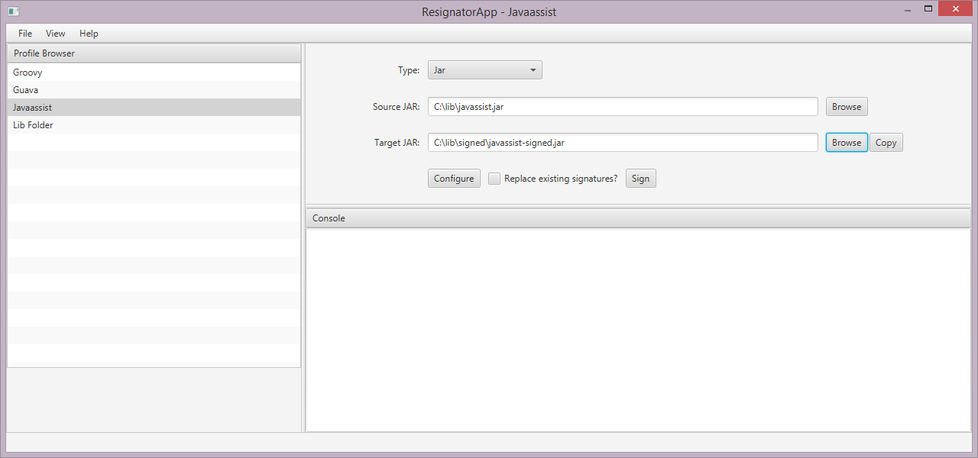
Task: Select the Guava profile
Action: [154, 90]
